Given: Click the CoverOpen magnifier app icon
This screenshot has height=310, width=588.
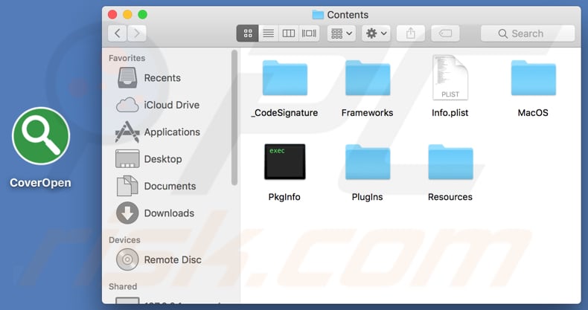Looking at the screenshot, I should [40, 136].
